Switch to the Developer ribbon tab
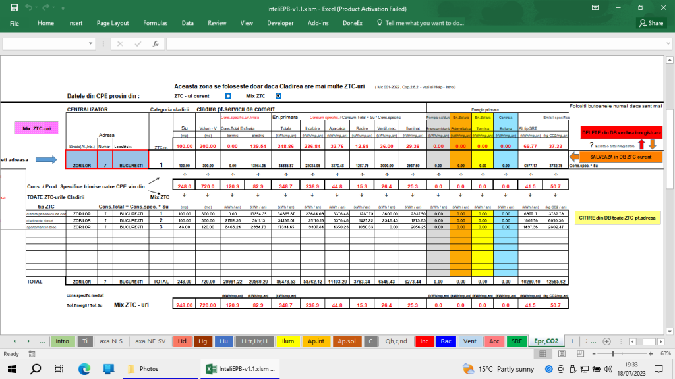675x379 pixels. click(x=281, y=22)
